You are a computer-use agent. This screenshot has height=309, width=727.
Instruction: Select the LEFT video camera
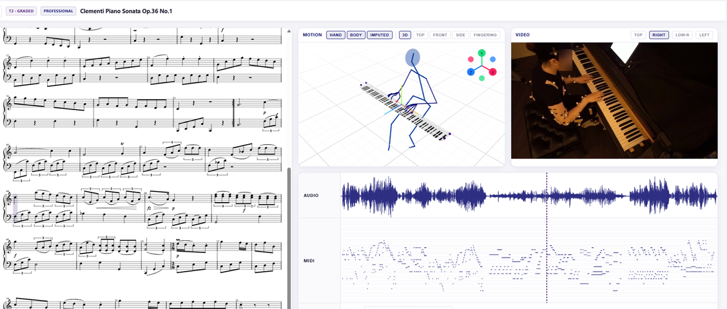pos(704,35)
